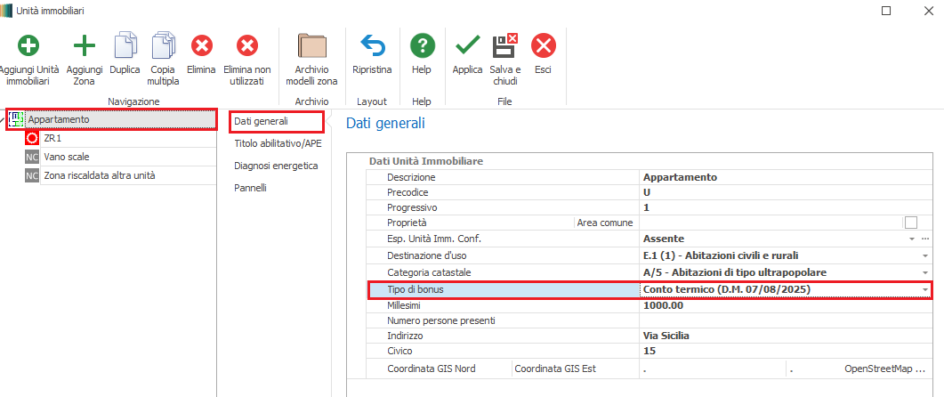Toggle the Area comune checkbox
Viewport: 944px width, 397px height.
click(x=911, y=223)
